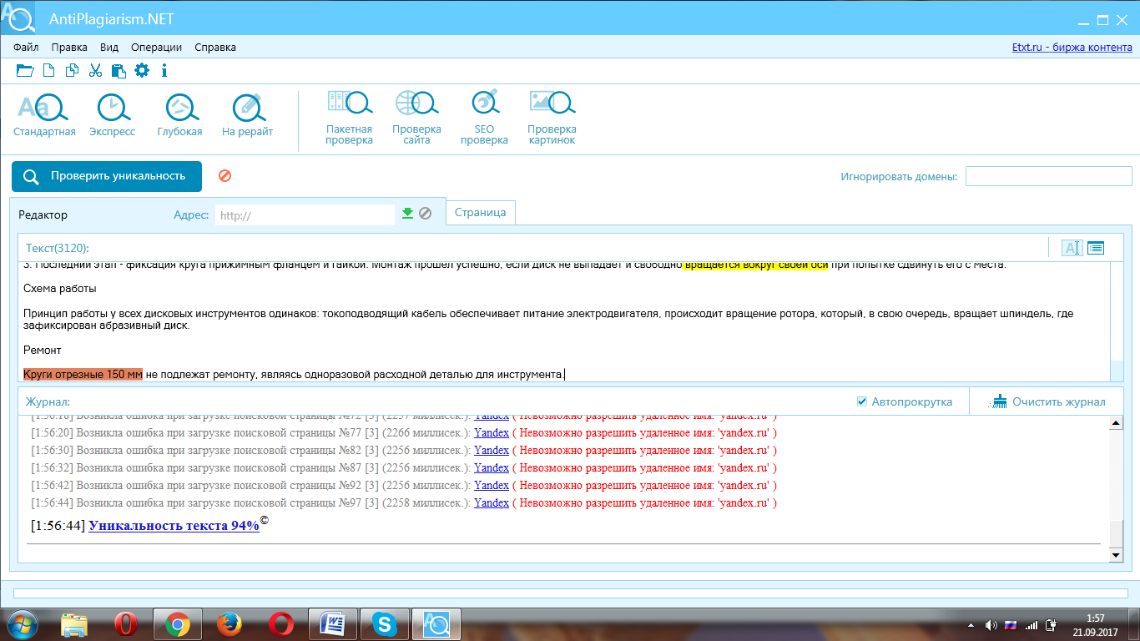Select Стандартная check mode

44,114
